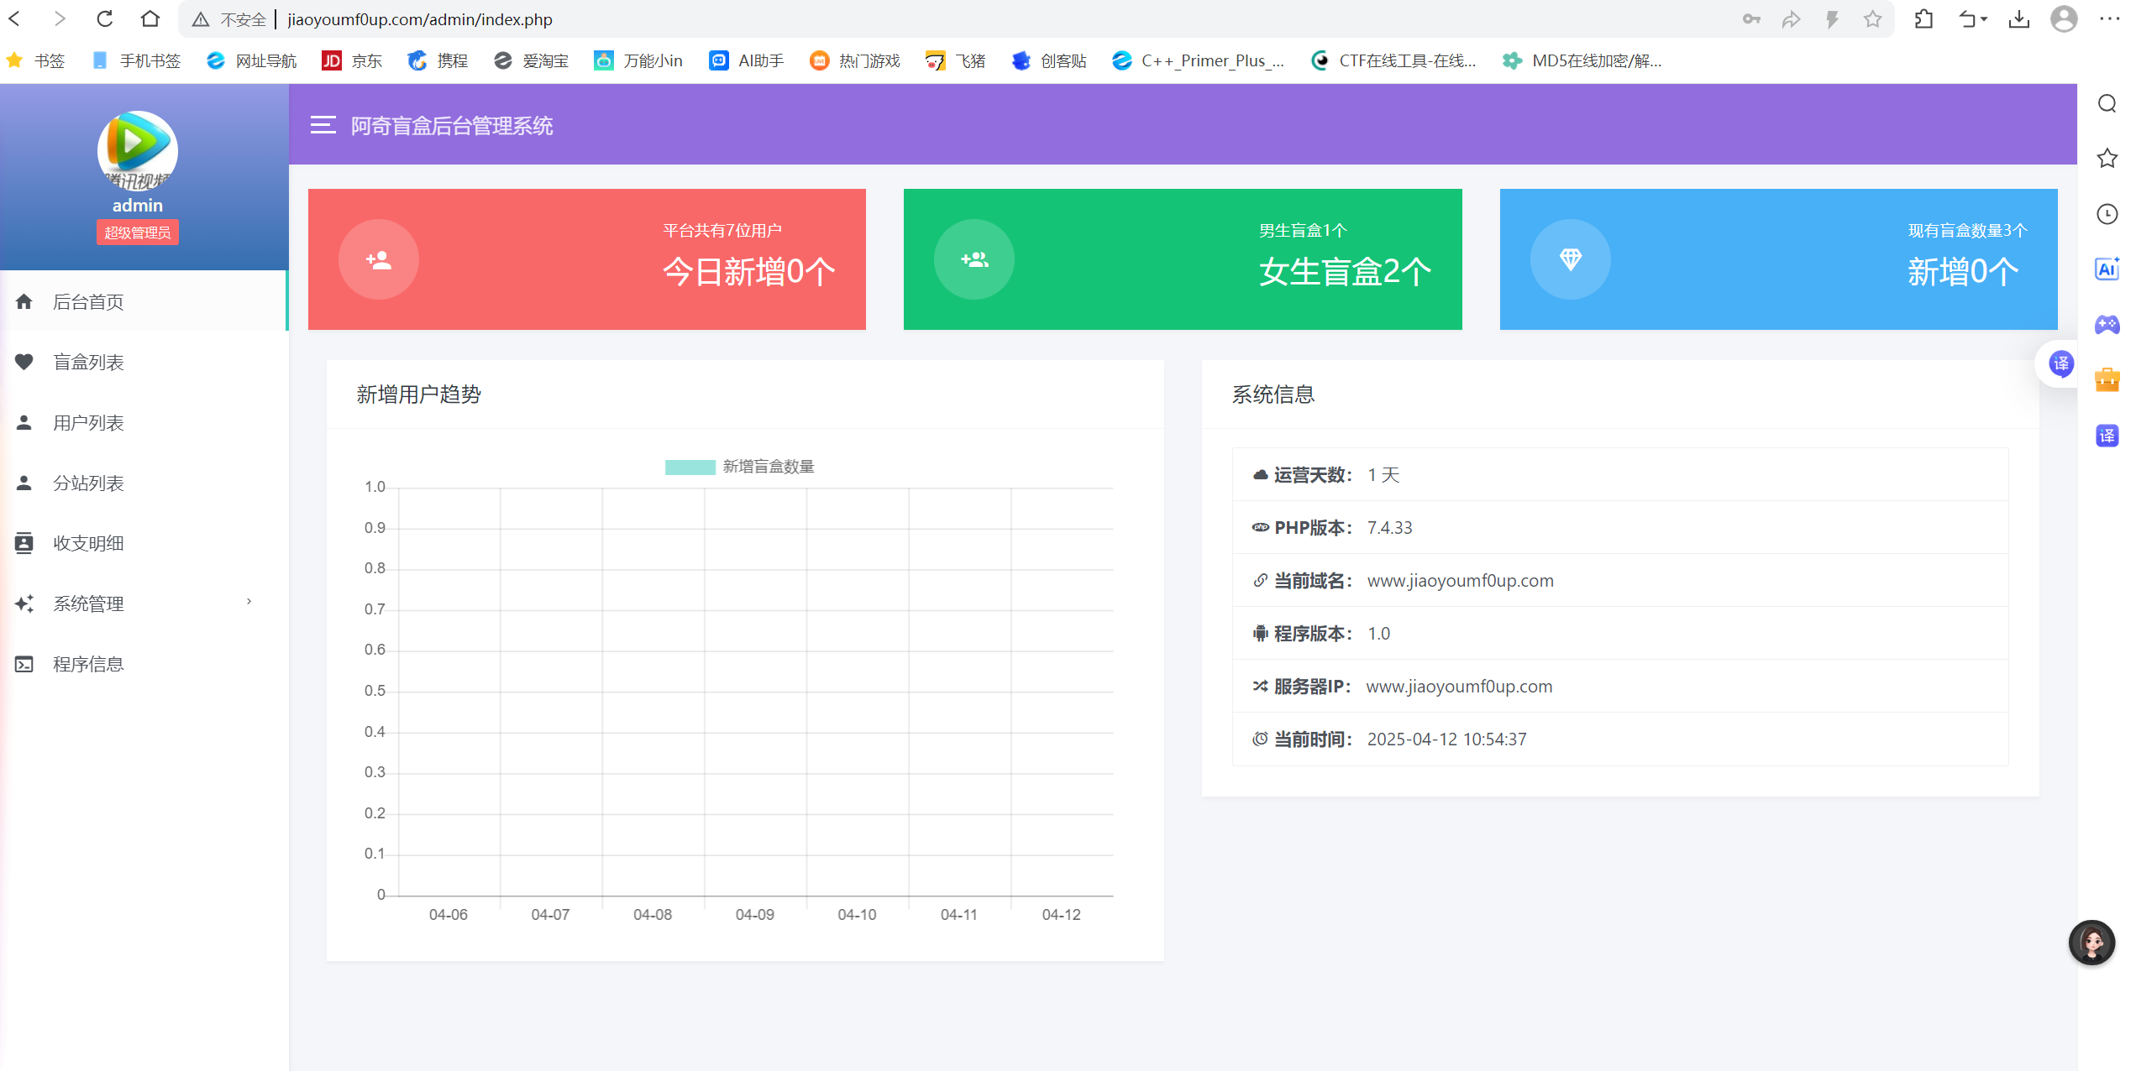2136x1071 pixels.
Task: Click the user icon next to 用户列表
Action: coord(24,421)
